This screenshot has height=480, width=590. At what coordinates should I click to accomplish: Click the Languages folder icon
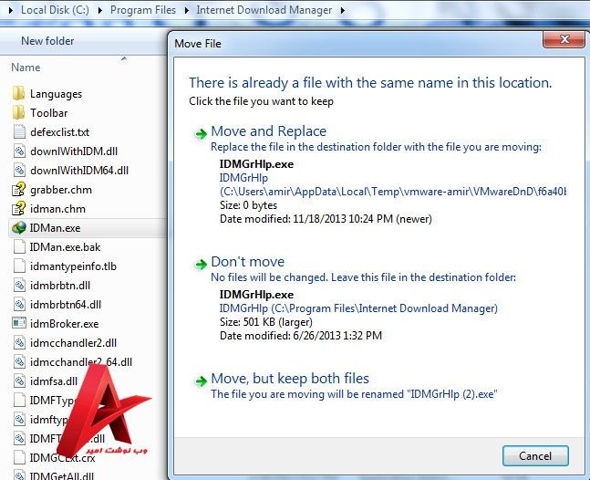[18, 93]
